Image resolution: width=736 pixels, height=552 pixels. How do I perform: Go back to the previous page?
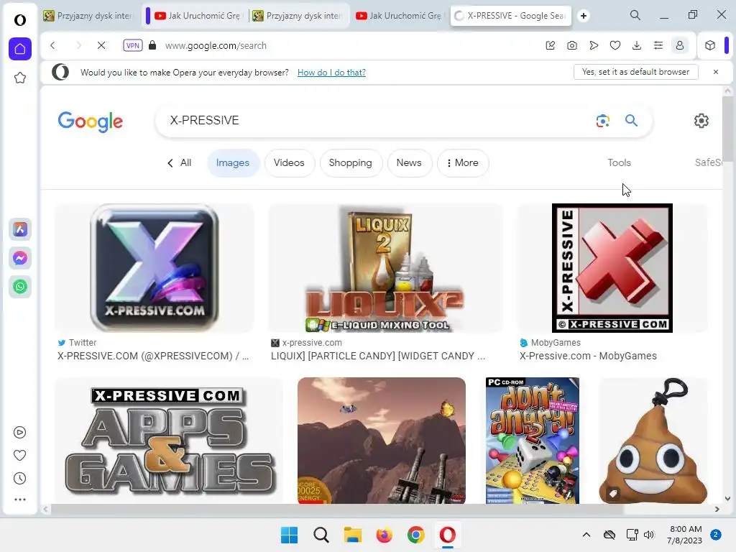[x=52, y=45]
